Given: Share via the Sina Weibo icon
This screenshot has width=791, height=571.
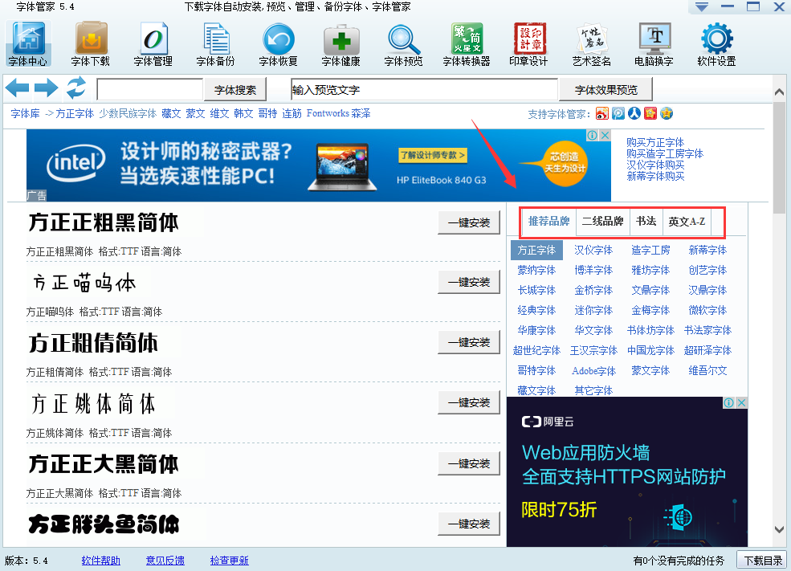Looking at the screenshot, I should 601,114.
